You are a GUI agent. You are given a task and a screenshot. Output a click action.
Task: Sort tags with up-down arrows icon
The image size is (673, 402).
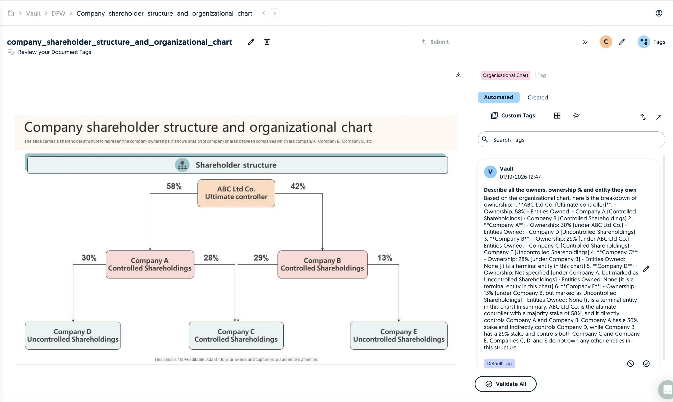[x=643, y=117]
